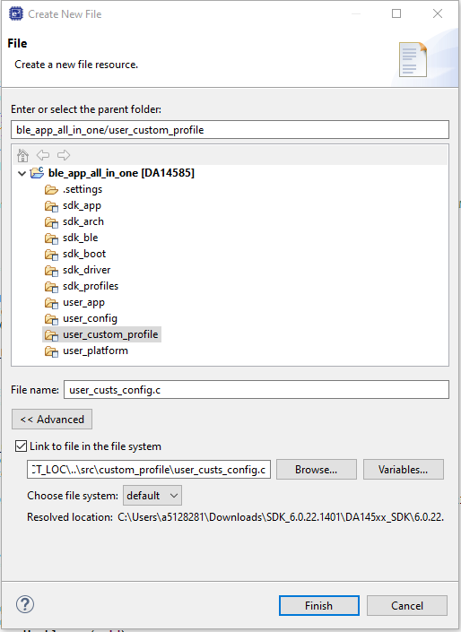461x632 pixels.
Task: Select the .settings folder icon
Action: click(51, 189)
